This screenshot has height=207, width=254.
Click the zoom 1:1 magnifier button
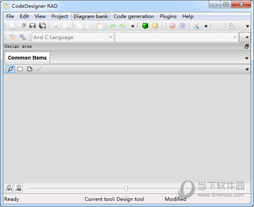pyautogui.click(x=8, y=188)
